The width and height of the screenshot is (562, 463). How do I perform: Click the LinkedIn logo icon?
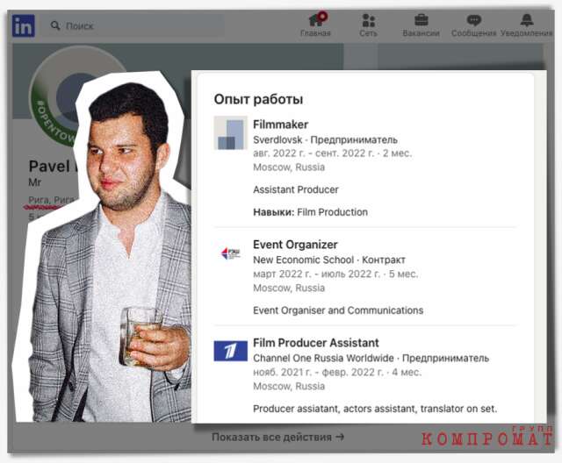(x=24, y=25)
